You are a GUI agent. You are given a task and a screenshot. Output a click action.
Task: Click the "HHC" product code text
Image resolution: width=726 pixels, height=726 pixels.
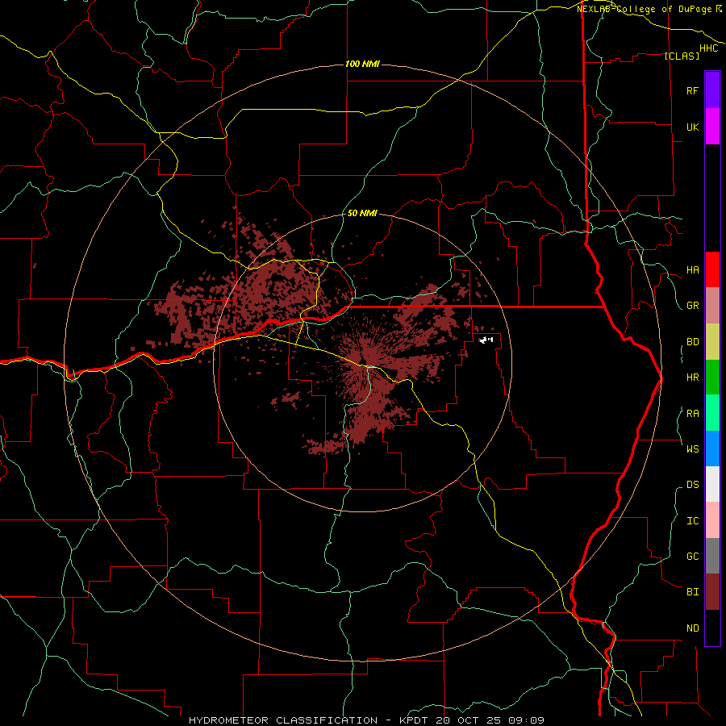click(708, 48)
